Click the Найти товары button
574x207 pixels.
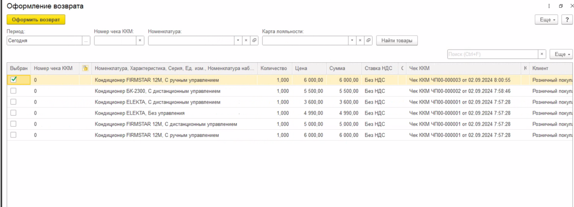point(396,41)
